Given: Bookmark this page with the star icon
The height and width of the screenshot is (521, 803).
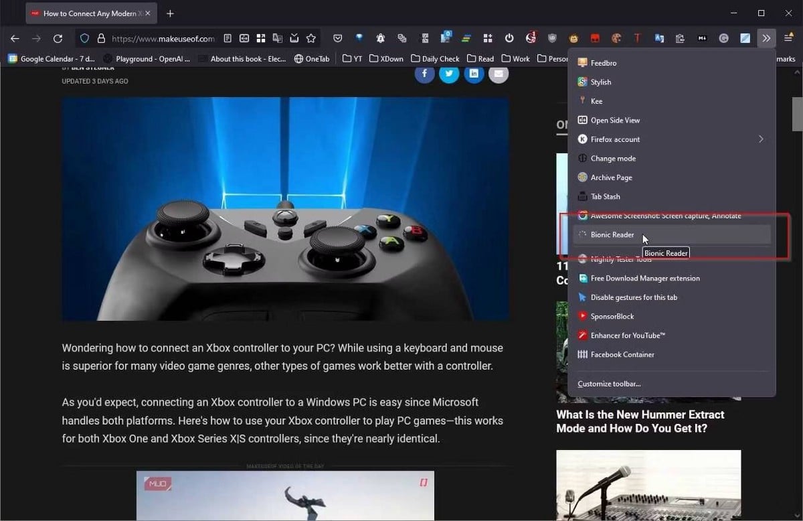Looking at the screenshot, I should pyautogui.click(x=311, y=39).
